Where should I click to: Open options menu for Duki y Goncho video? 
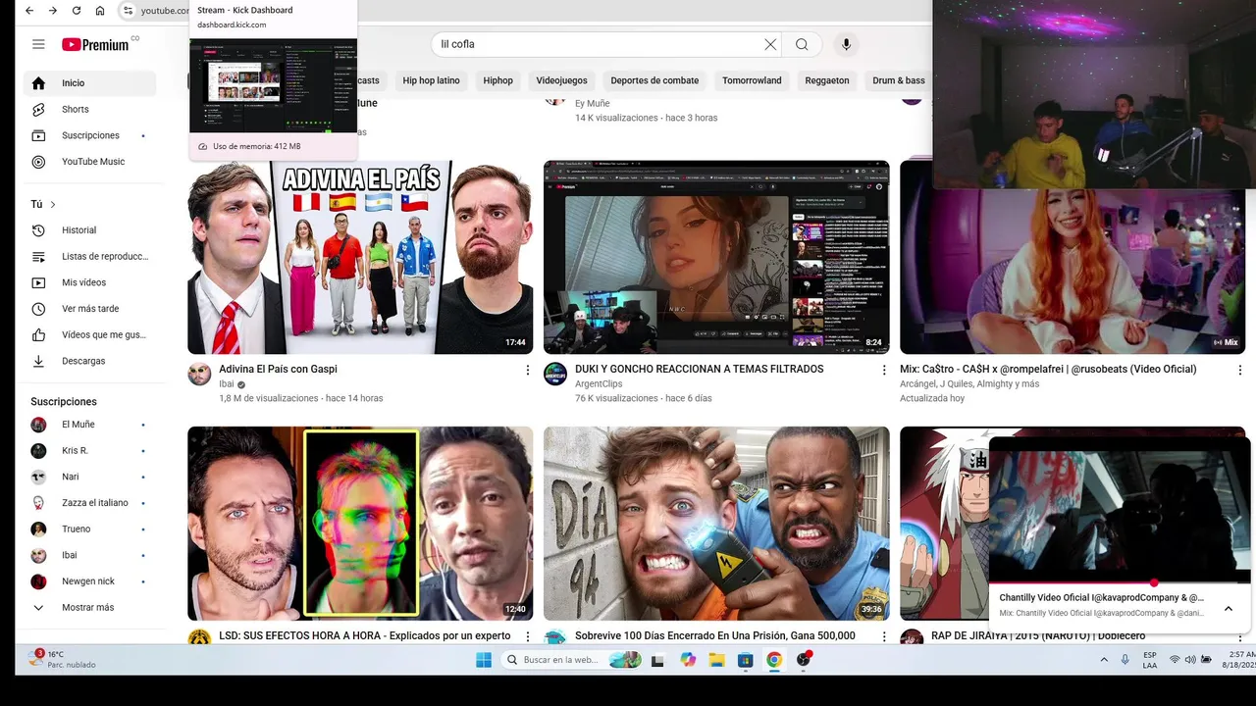pyautogui.click(x=883, y=370)
